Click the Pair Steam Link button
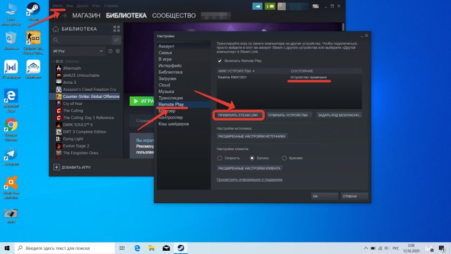This screenshot has width=451, height=254. tap(238, 115)
